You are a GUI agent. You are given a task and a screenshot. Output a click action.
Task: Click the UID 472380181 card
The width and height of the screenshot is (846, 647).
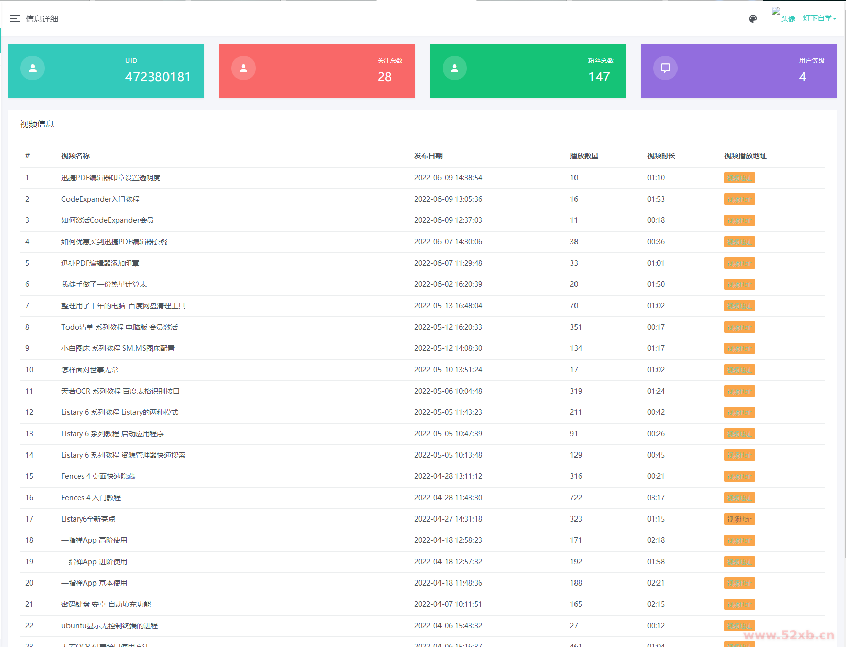pyautogui.click(x=106, y=71)
